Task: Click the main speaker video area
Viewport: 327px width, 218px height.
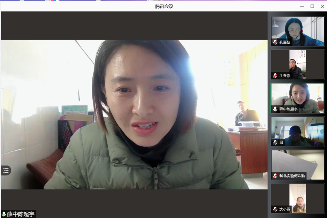Action: click(x=134, y=114)
